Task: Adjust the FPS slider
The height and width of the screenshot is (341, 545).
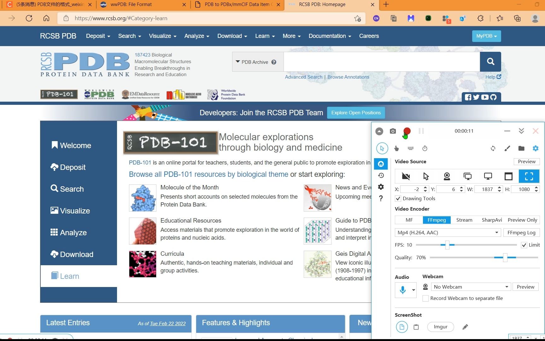Action: (x=447, y=245)
